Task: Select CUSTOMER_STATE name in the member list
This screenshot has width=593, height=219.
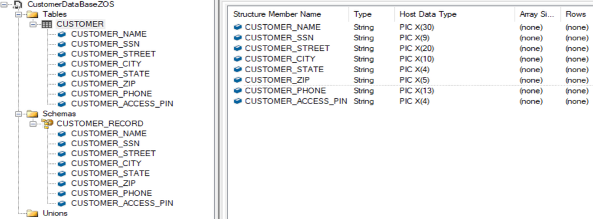Action: (284, 70)
